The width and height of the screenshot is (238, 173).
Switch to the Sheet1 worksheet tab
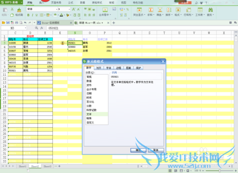point(22,166)
